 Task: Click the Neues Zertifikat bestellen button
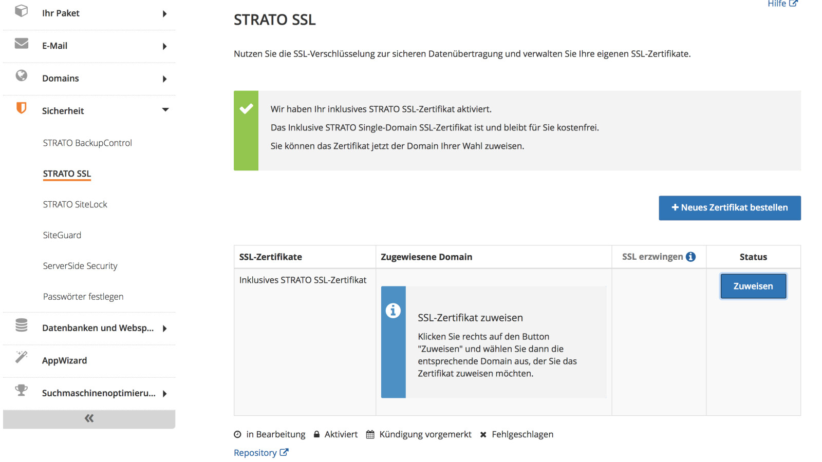tap(730, 207)
